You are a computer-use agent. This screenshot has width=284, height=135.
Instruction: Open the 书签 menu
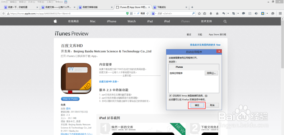click(41, 2)
